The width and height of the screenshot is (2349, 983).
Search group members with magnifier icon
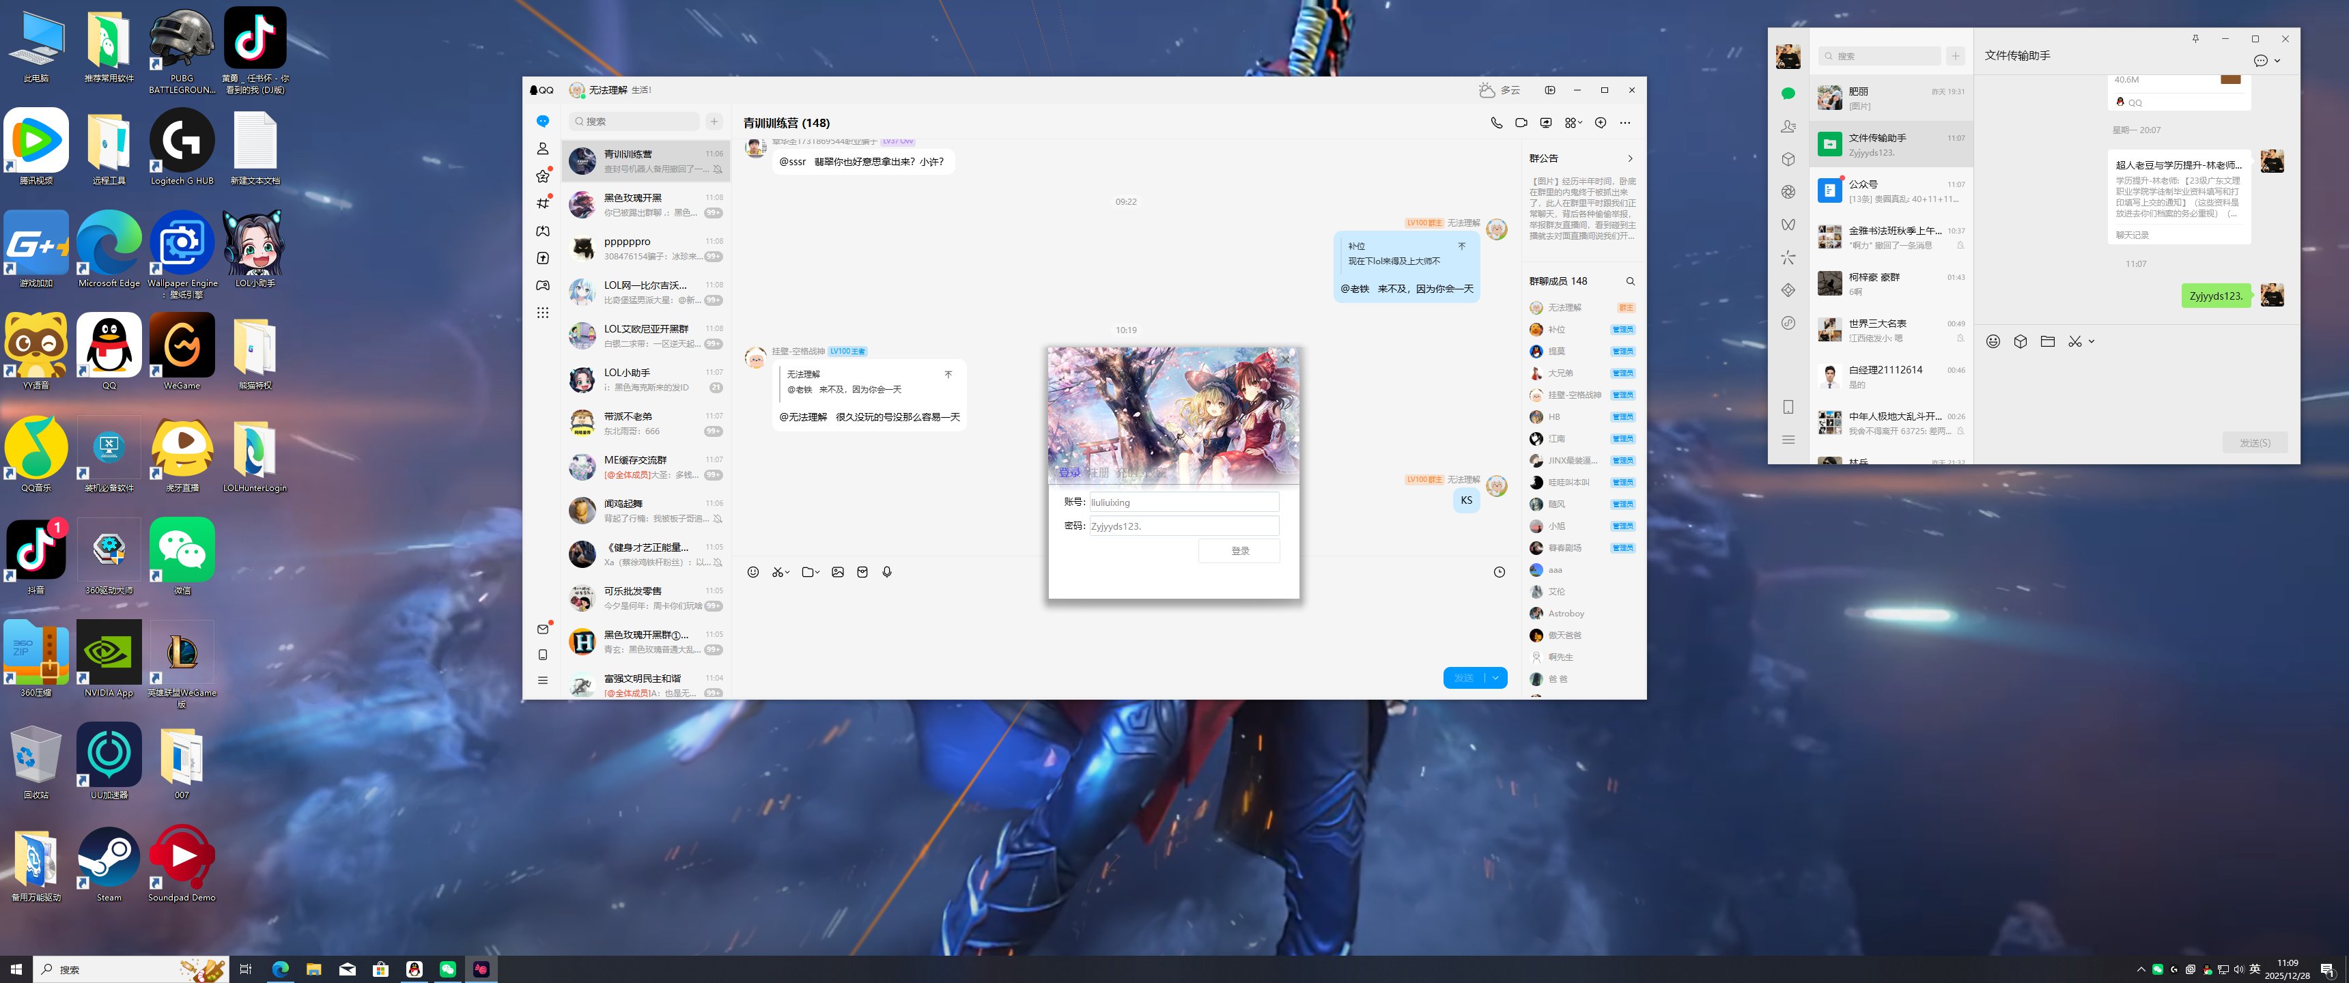(1631, 281)
